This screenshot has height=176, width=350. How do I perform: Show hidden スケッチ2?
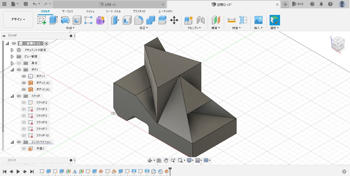click(24, 103)
